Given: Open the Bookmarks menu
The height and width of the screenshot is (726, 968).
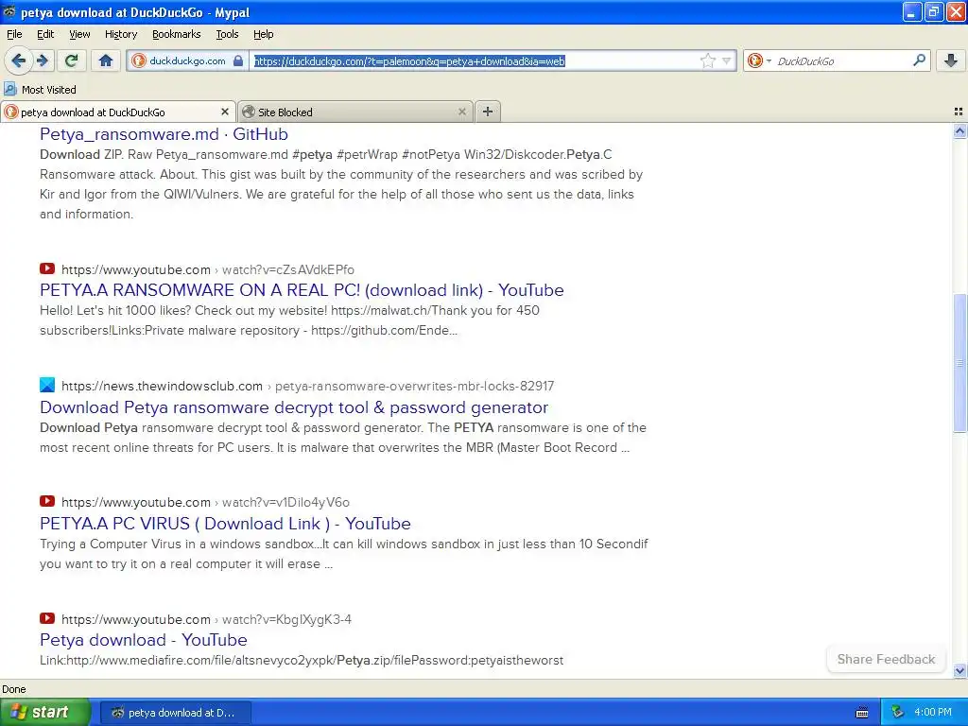Looking at the screenshot, I should pyautogui.click(x=176, y=34).
